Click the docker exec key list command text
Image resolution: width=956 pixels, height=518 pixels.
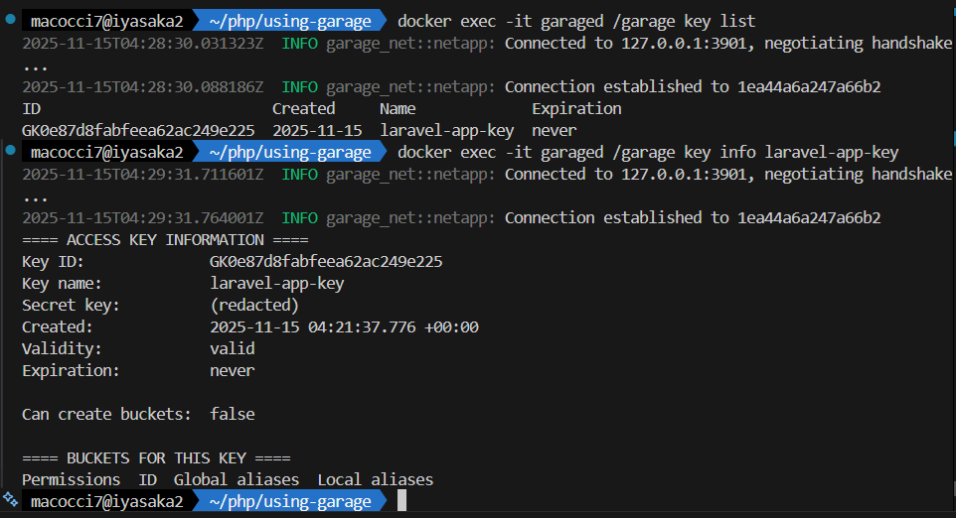(576, 21)
